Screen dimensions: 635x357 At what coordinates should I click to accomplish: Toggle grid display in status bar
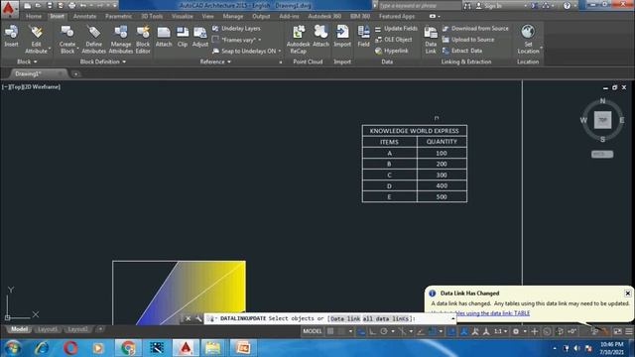[330, 331]
